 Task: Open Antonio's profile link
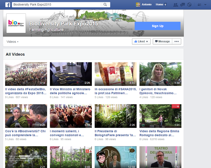pyautogui.click(x=146, y=5)
